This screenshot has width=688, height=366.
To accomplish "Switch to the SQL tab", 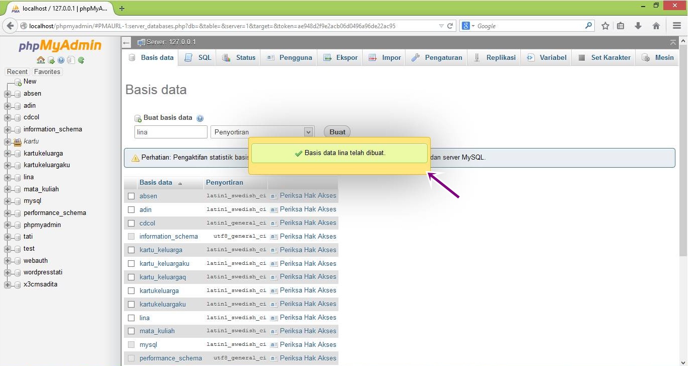I will click(x=198, y=58).
